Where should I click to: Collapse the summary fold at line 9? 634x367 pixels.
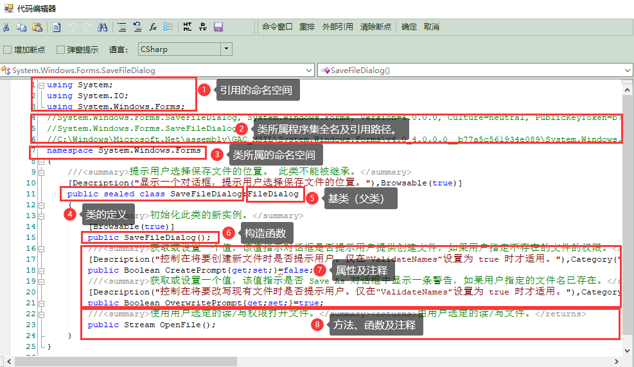coord(41,173)
